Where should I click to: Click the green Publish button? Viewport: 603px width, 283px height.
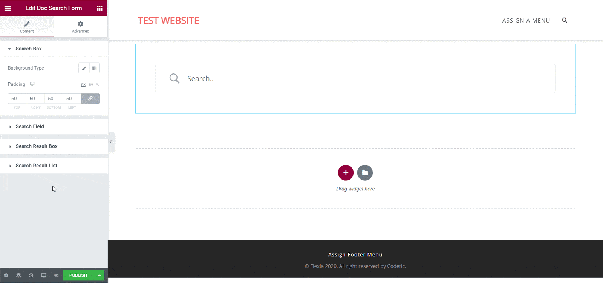pyautogui.click(x=78, y=275)
